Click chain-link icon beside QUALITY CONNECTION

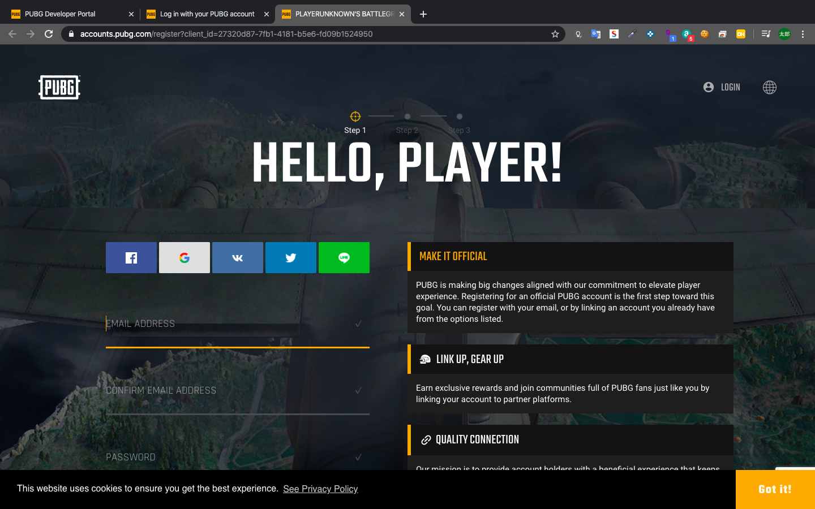click(426, 440)
